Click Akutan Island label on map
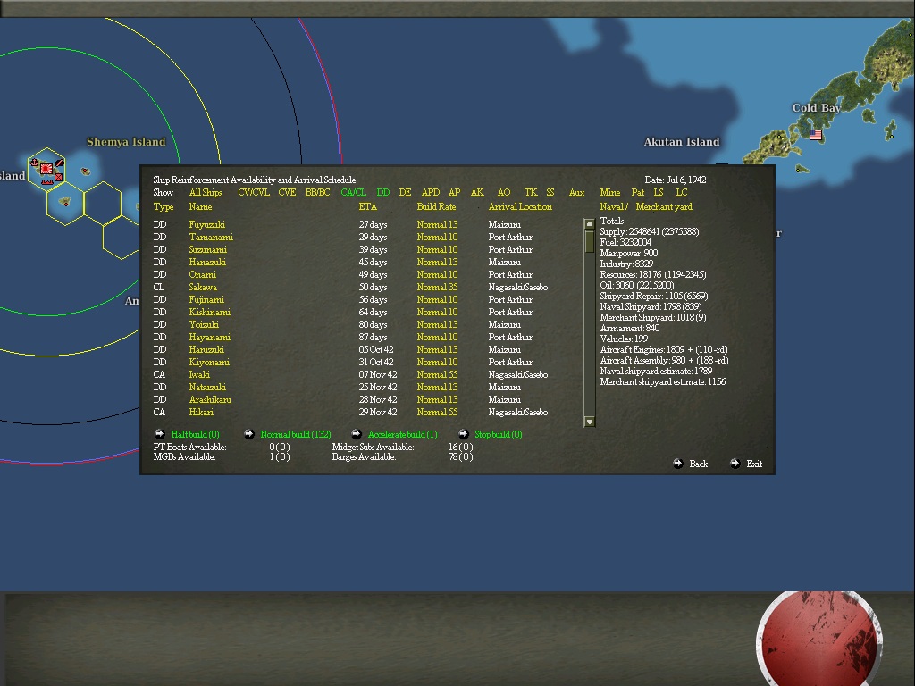 tap(682, 142)
